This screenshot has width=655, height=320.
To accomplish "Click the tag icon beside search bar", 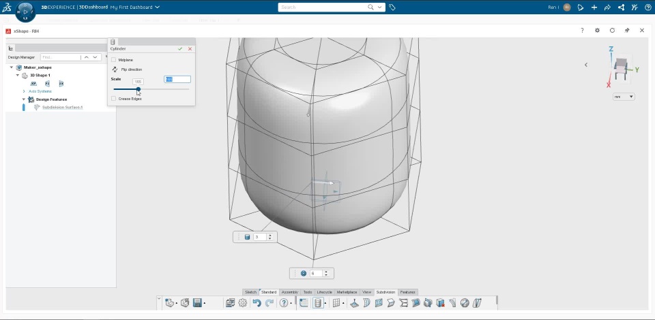I will tap(392, 7).
